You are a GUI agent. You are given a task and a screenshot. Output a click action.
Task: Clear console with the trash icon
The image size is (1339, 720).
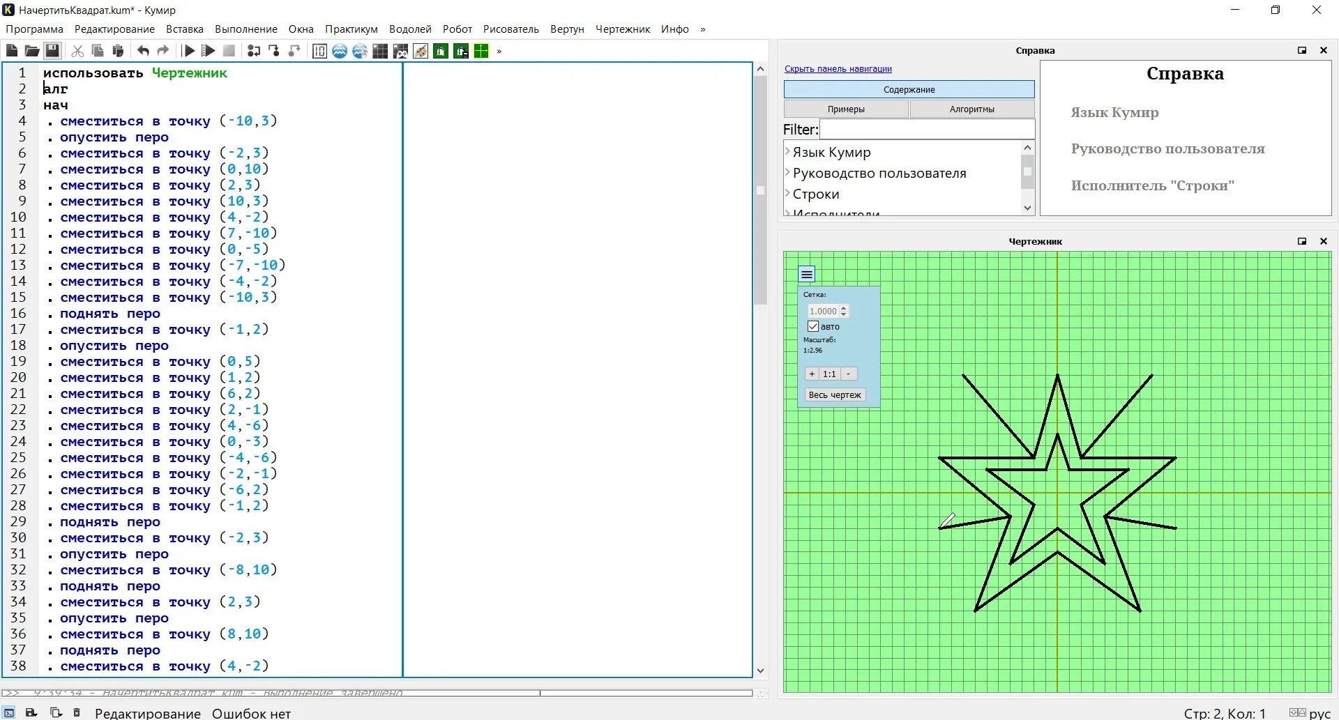pos(77,713)
